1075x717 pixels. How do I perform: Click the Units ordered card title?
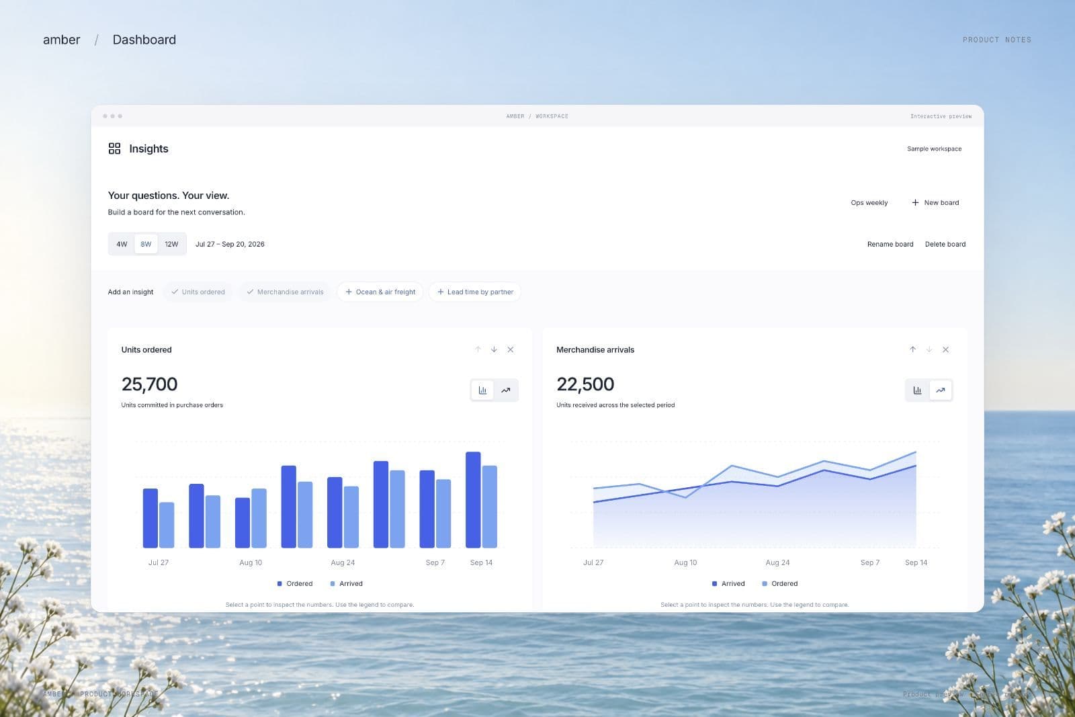tap(146, 349)
